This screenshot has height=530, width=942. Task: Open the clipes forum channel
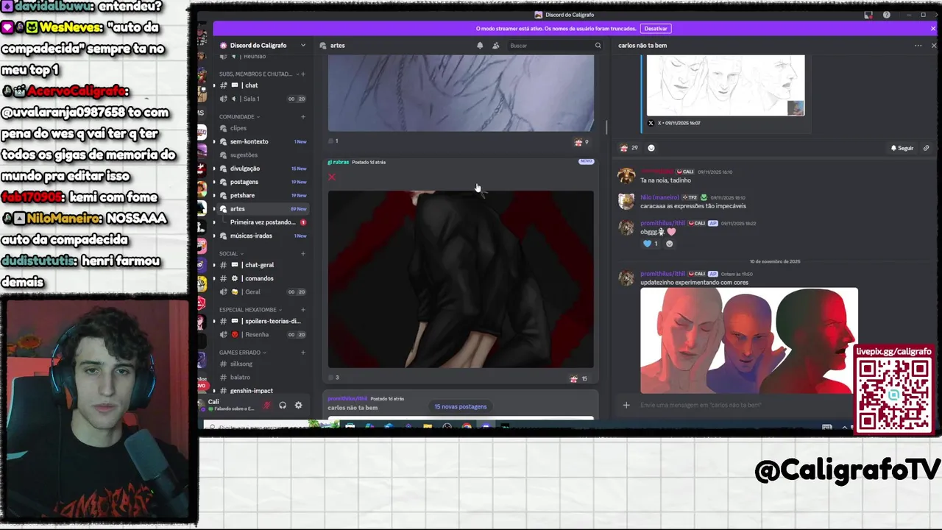[261, 128]
